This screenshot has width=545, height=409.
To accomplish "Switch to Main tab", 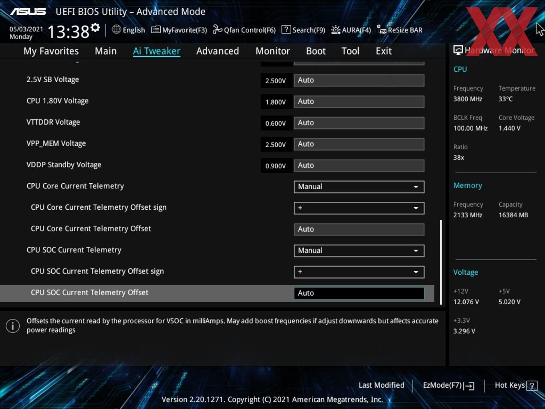I will pyautogui.click(x=106, y=51).
